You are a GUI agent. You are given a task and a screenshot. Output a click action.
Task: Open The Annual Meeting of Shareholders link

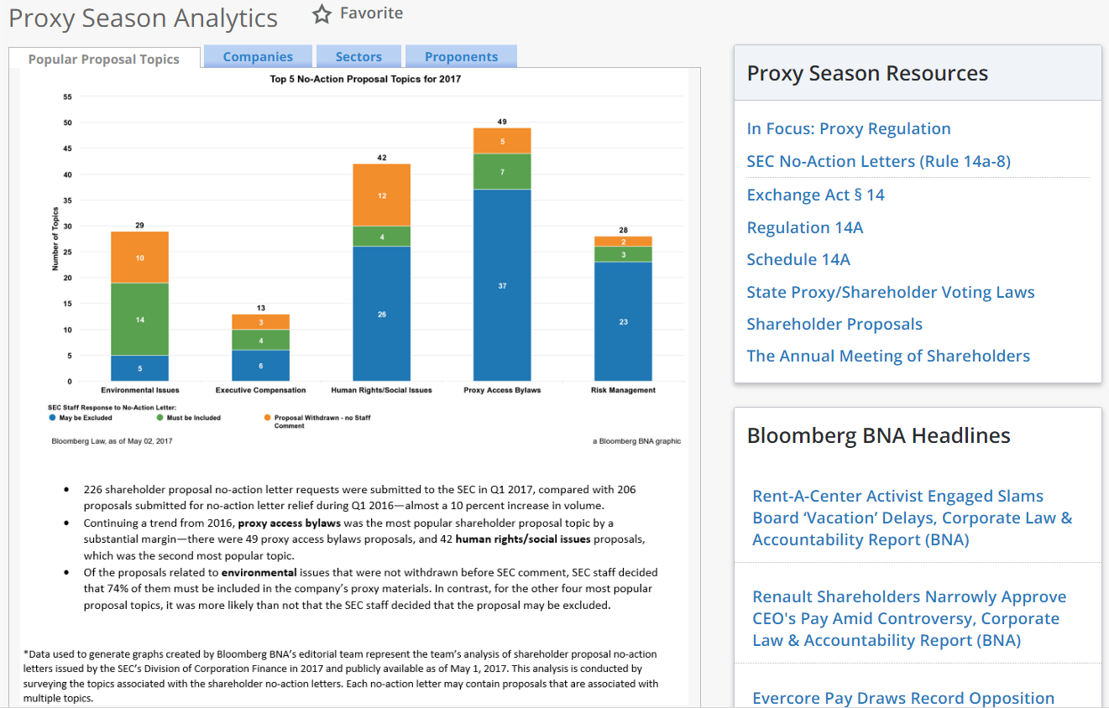tap(888, 356)
